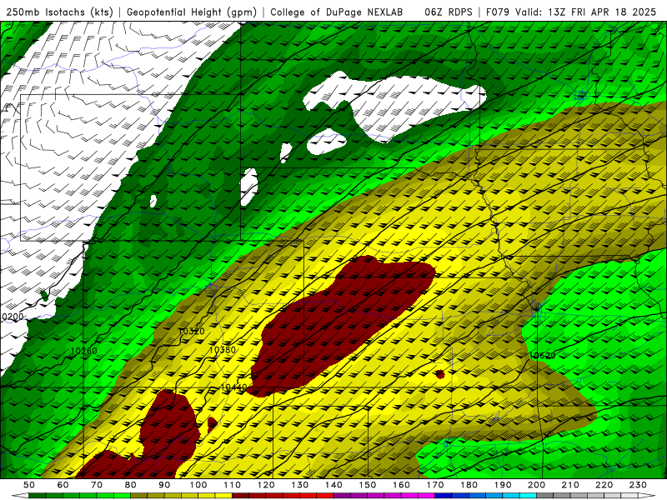Click the 10380 height contour label

click(223, 350)
